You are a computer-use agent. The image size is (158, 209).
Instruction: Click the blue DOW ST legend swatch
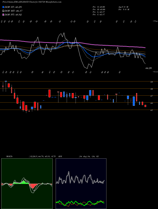(x=3, y=7)
